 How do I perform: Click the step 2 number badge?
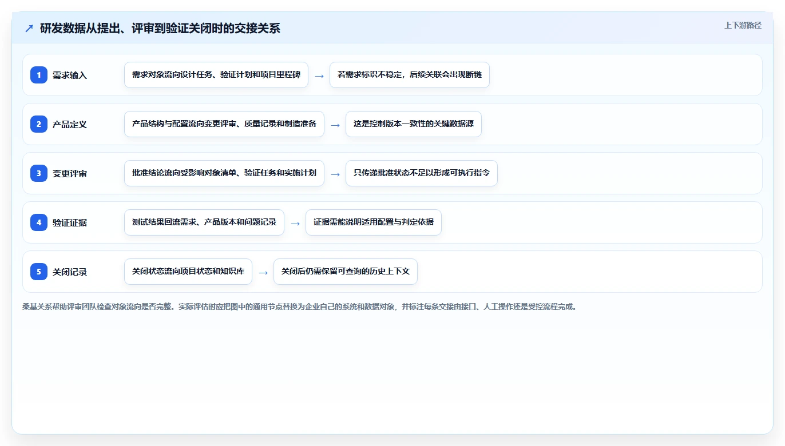(39, 124)
